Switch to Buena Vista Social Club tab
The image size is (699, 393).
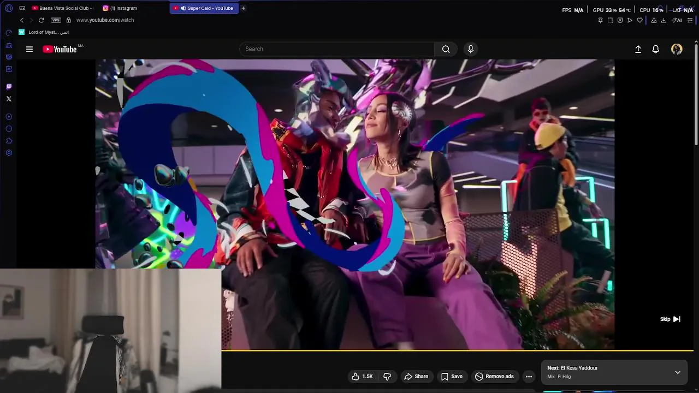click(x=64, y=8)
